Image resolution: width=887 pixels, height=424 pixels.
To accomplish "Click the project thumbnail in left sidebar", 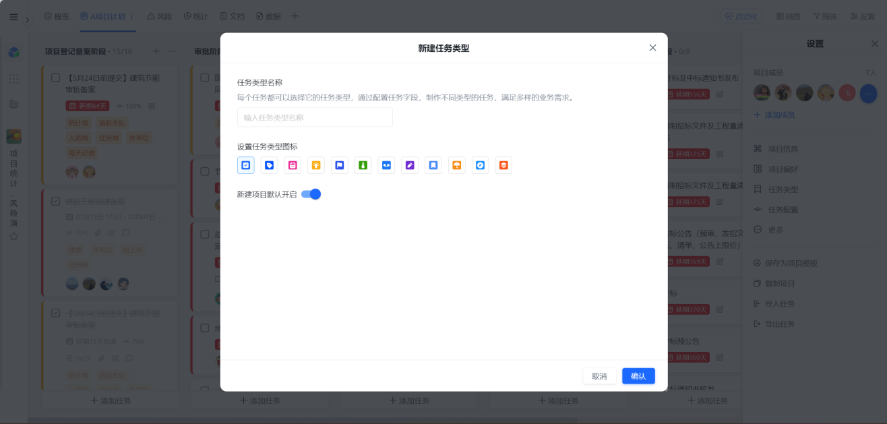I will (13, 136).
